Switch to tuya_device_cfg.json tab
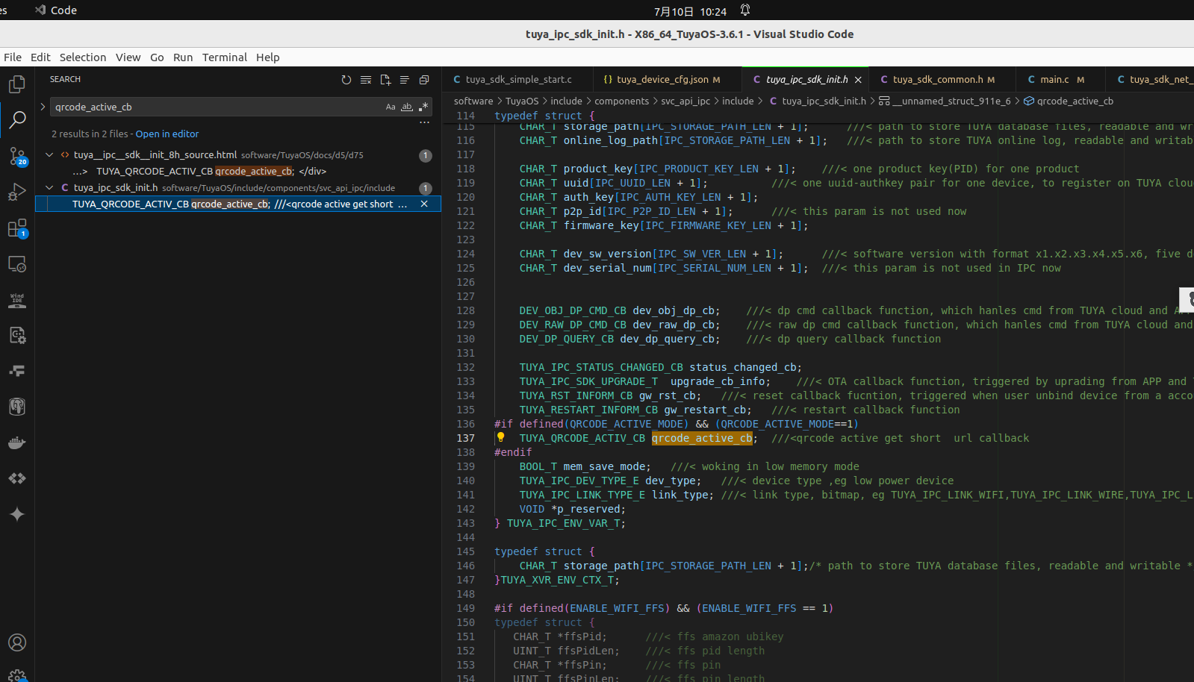This screenshot has width=1194, height=682. 668,80
